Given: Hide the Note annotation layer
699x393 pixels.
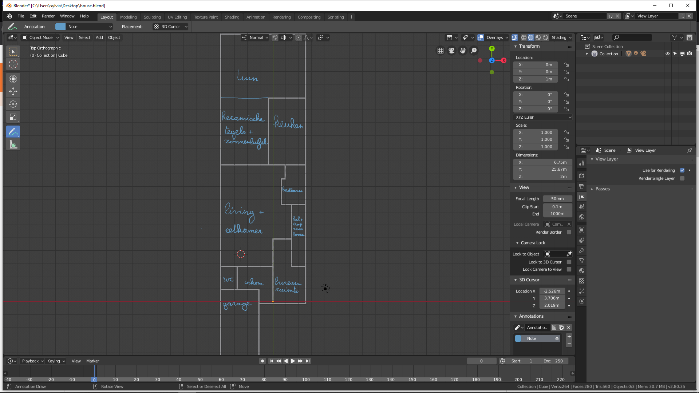Looking at the screenshot, I should (557, 338).
